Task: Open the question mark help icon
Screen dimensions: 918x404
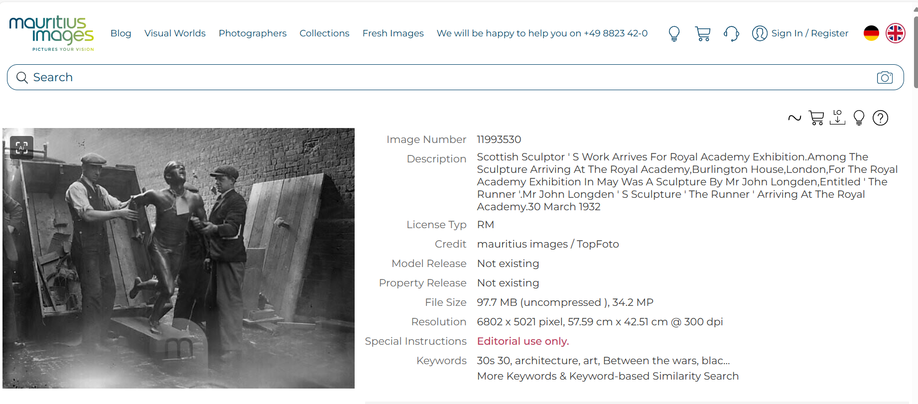Action: tap(880, 118)
